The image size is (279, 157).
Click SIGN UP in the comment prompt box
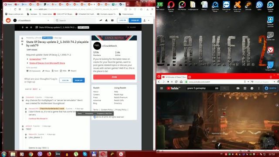click(78, 80)
